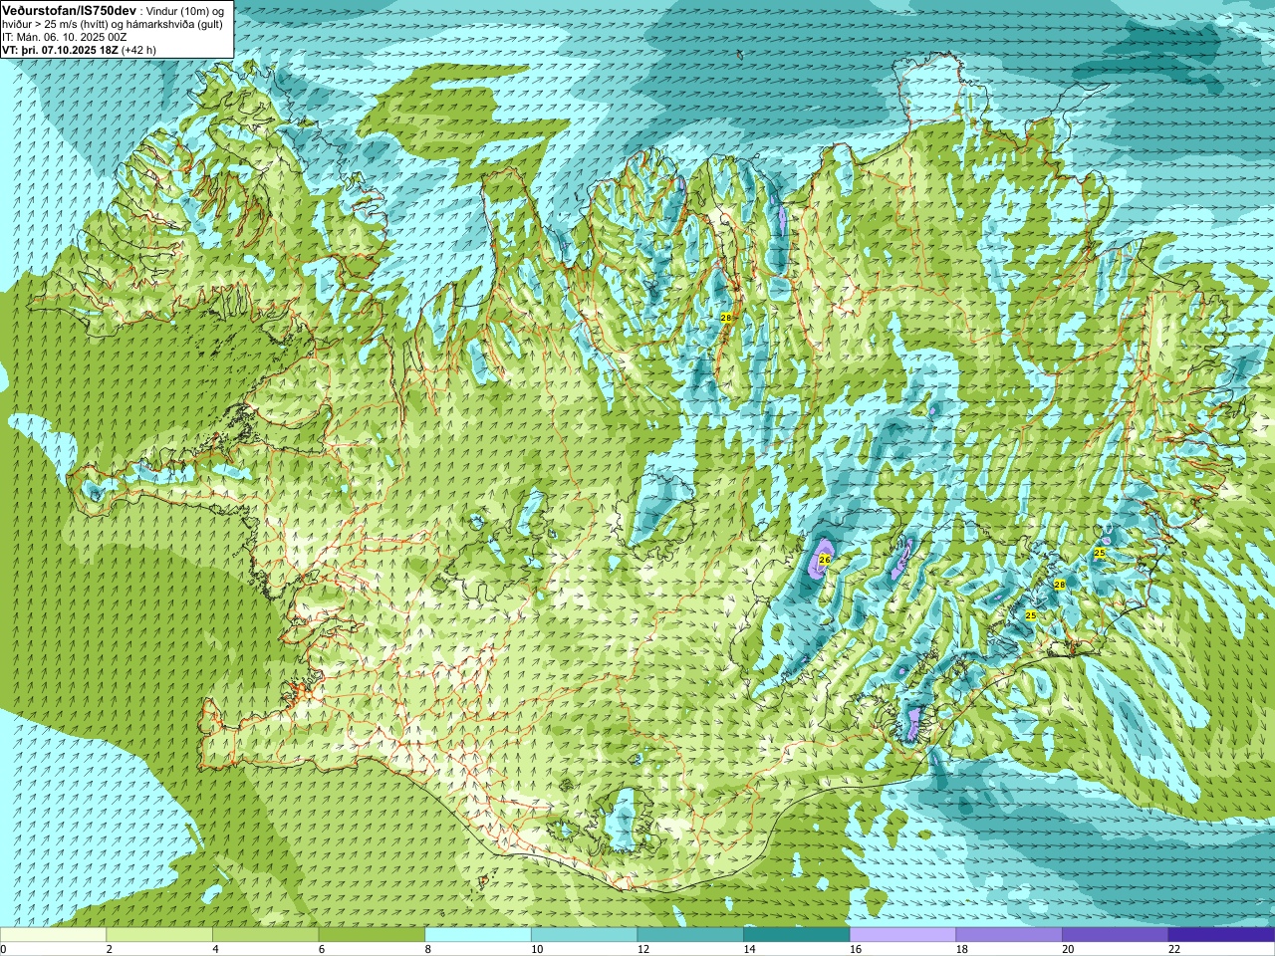Screen dimensions: 1275x956
Task: Click the legend scale value "10"
Action: (x=537, y=950)
